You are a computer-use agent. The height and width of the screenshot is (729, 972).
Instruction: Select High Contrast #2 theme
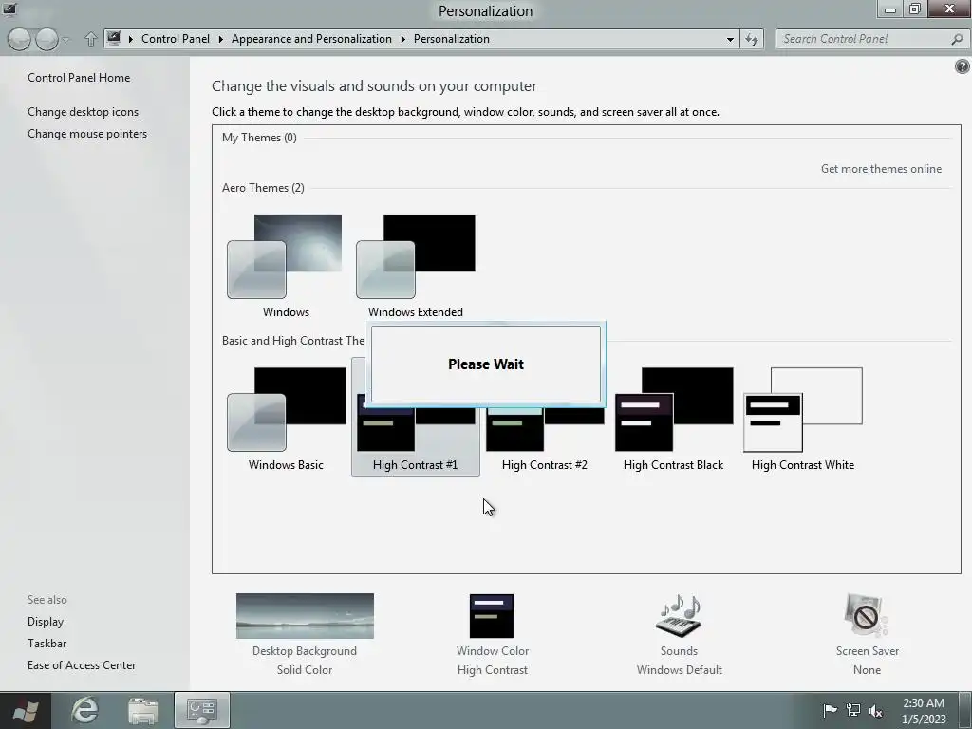[x=544, y=419]
